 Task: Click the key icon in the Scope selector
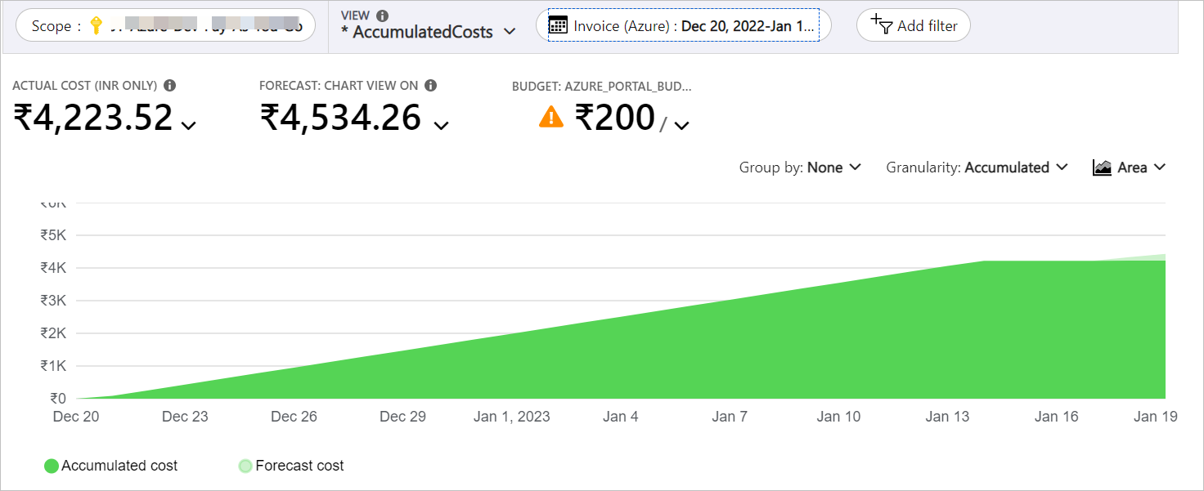pos(97,25)
